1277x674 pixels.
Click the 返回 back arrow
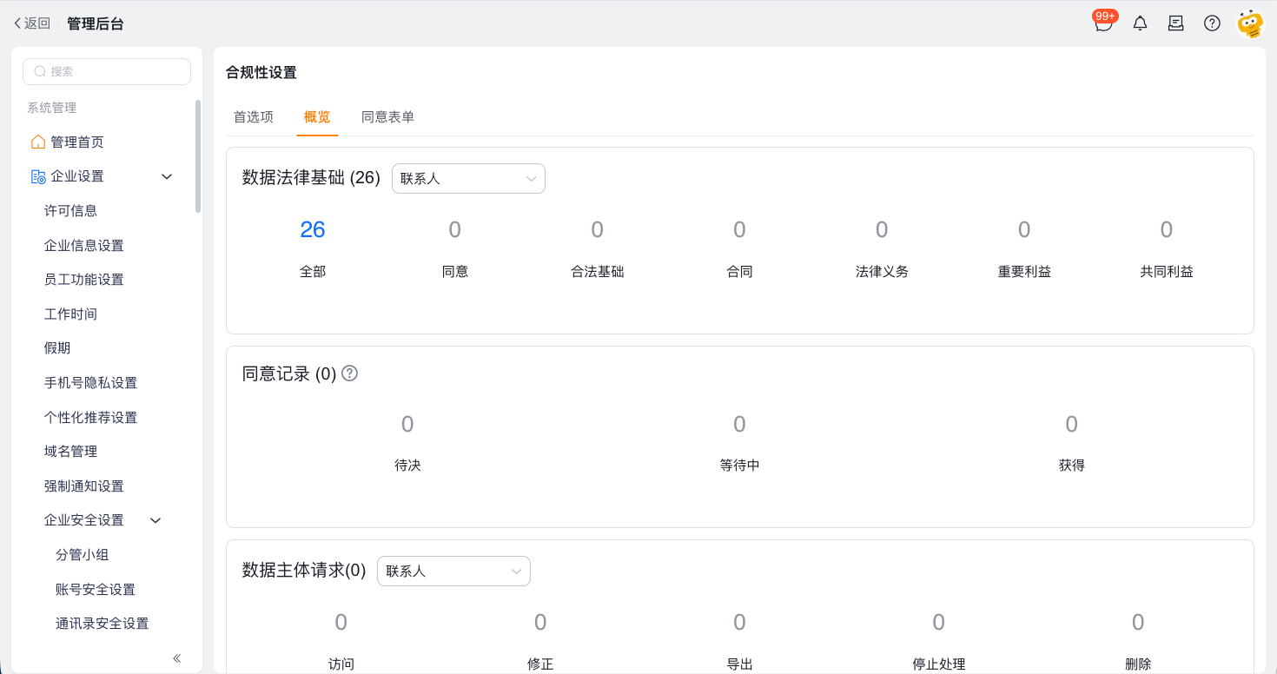pos(32,23)
